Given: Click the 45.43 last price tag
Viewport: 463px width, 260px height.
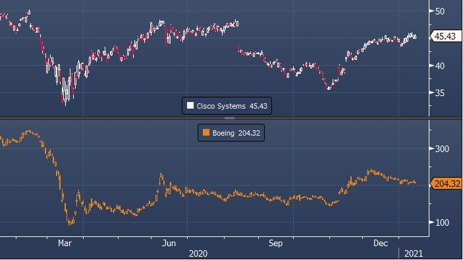Looking at the screenshot, I should [446, 36].
